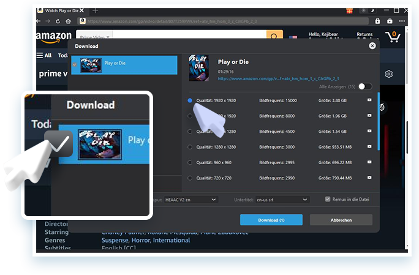419x275 pixels.
Task: Click the browser page vertical scrollbar
Action: [x=407, y=57]
